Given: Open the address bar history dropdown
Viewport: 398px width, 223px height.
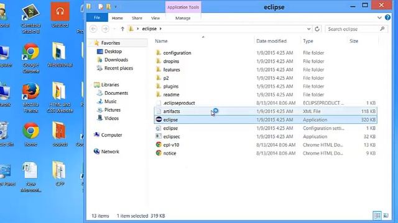Looking at the screenshot, I should click(308, 29).
